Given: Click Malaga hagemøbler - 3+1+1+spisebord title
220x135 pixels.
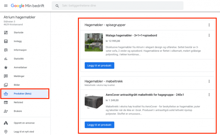Looking at the screenshot, I should pyautogui.click(x=131, y=35).
